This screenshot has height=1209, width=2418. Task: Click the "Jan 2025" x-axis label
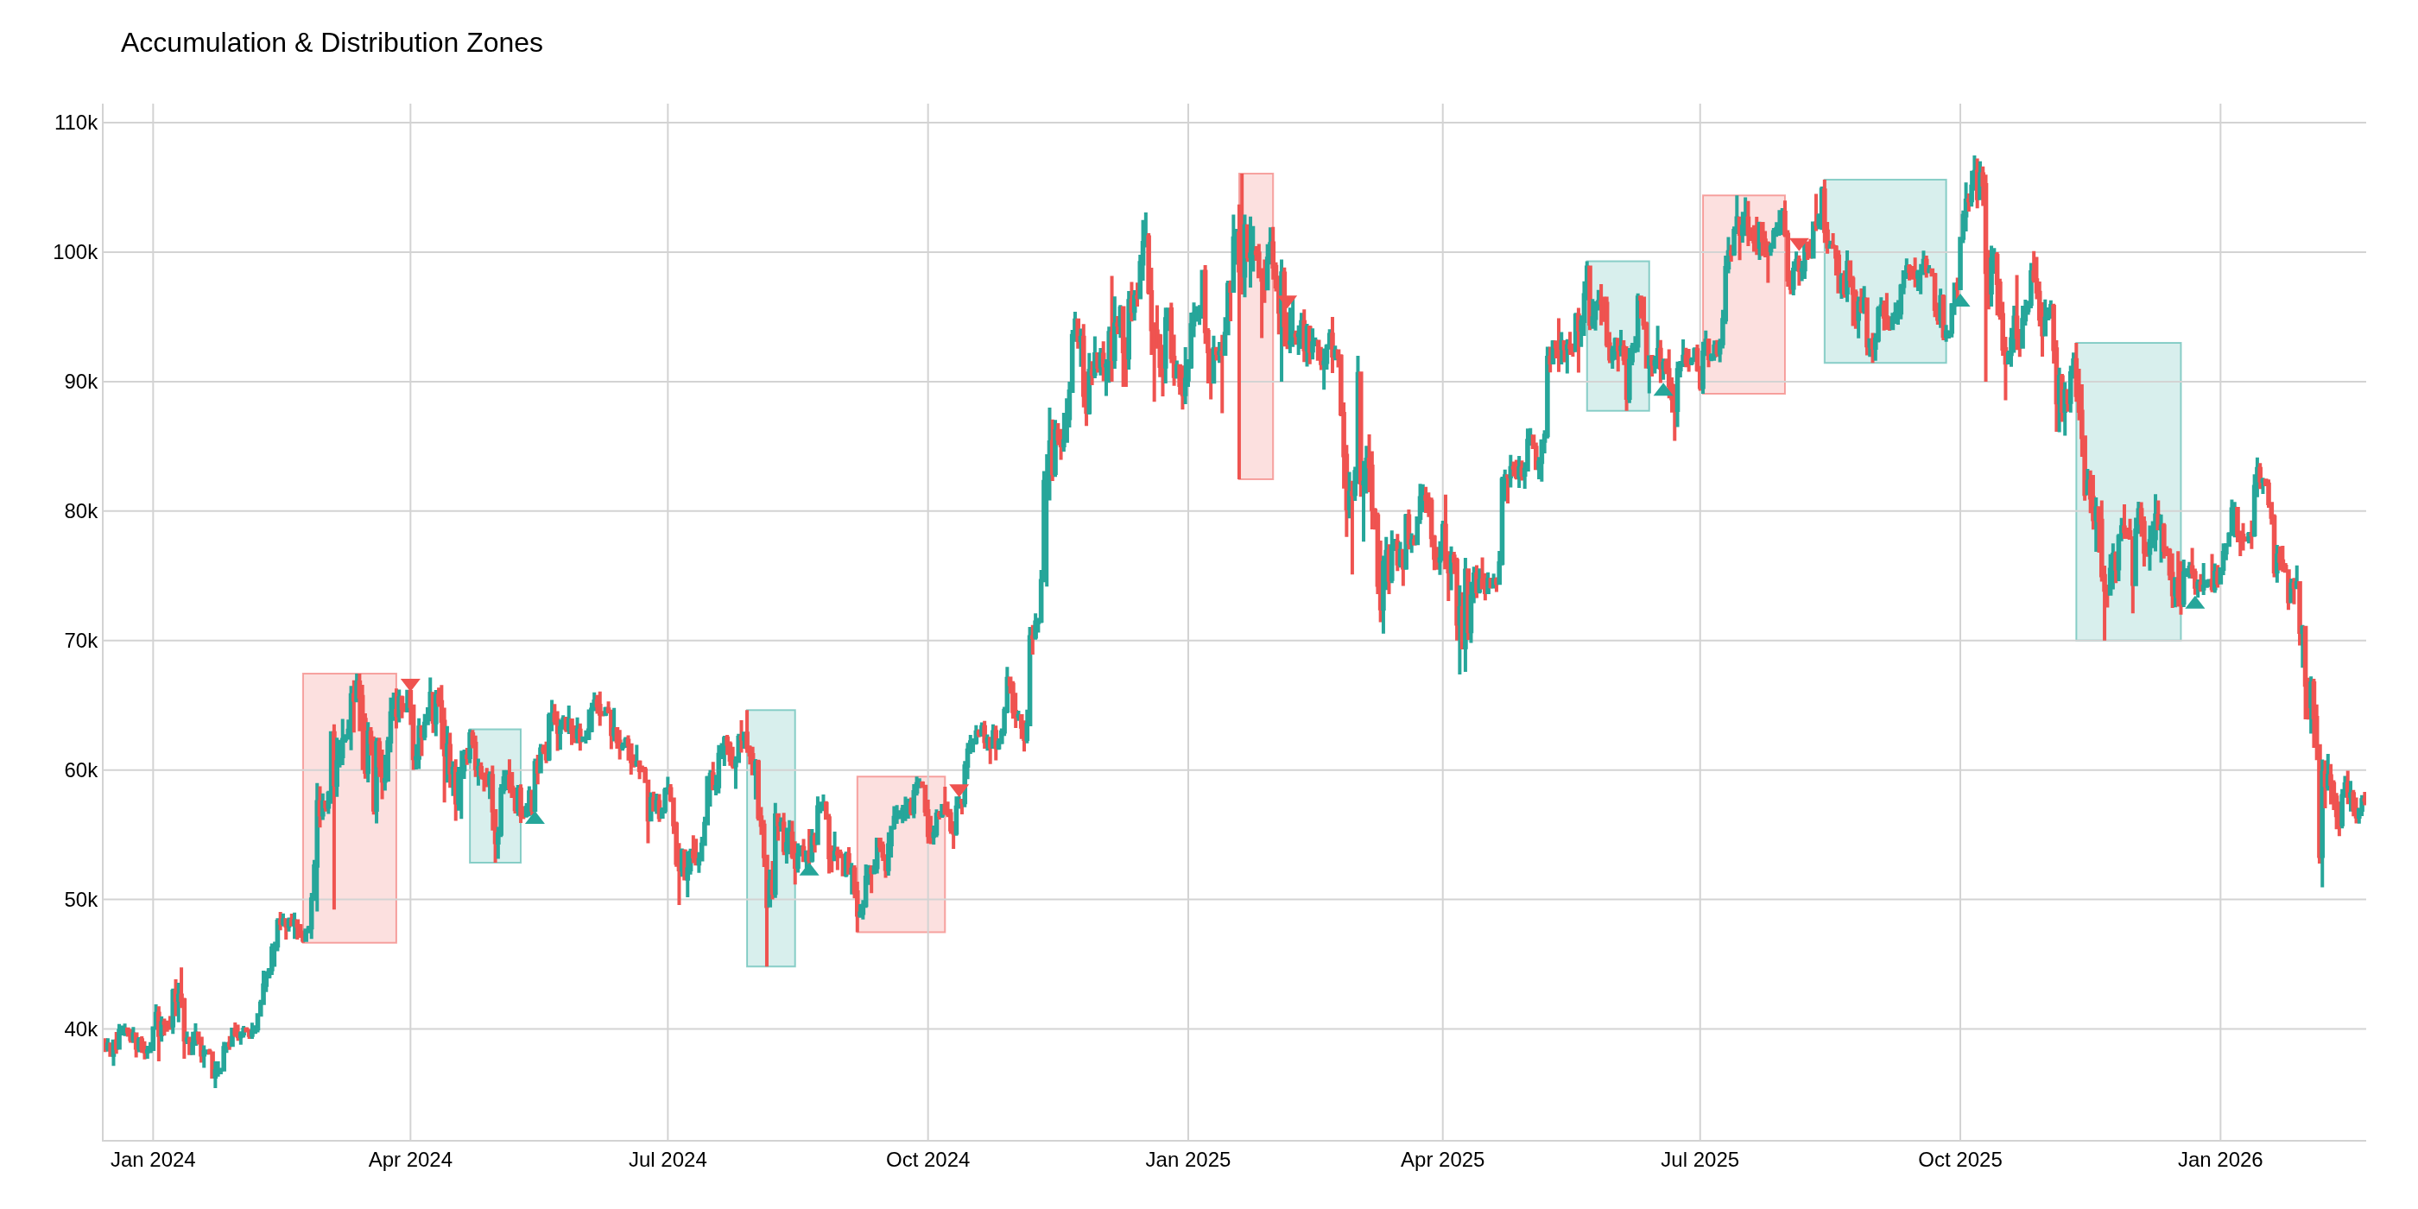[x=1187, y=1160]
